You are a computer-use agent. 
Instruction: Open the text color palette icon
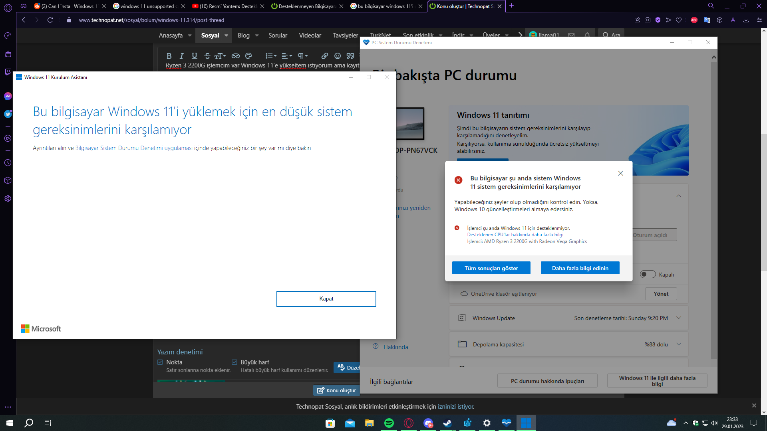[x=248, y=56]
